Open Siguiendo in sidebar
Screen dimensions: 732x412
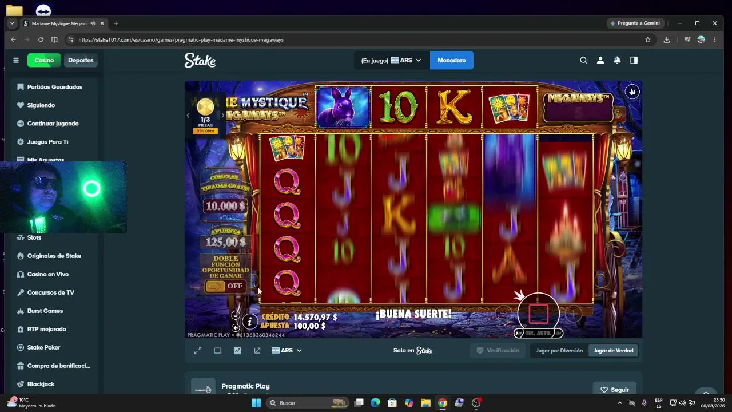(54, 105)
